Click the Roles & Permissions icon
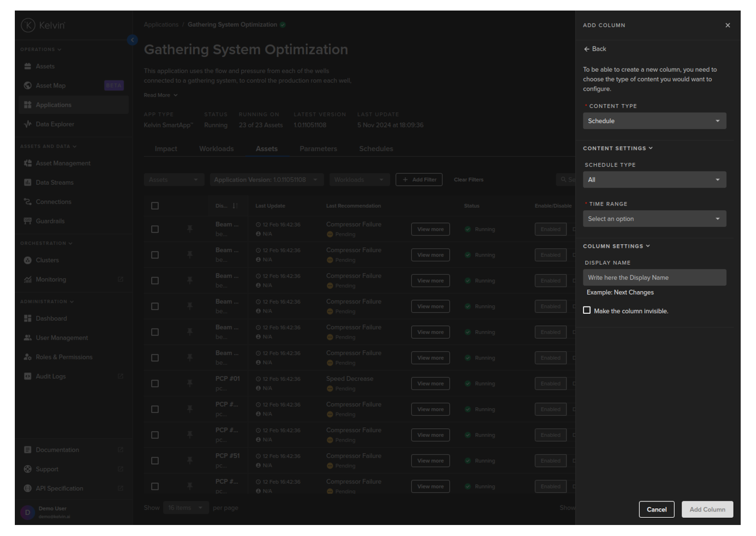756x536 pixels. tap(28, 357)
